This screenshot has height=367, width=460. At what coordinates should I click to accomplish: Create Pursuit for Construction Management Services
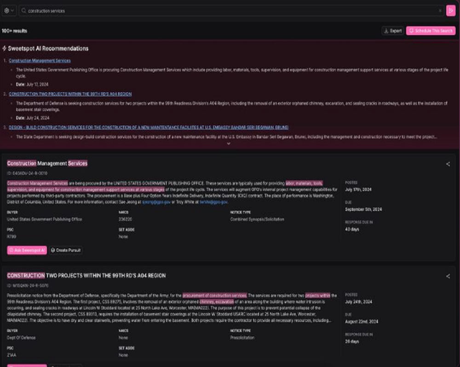coord(66,250)
